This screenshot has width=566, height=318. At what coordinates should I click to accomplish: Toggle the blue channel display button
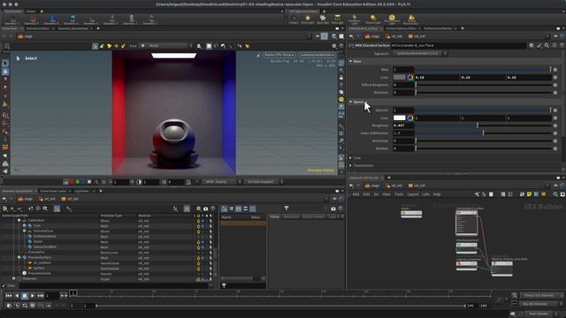point(83,182)
